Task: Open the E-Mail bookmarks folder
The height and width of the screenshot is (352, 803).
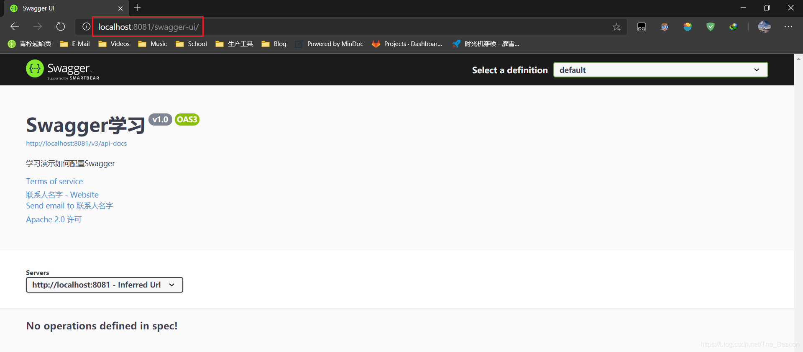Action: coord(75,44)
